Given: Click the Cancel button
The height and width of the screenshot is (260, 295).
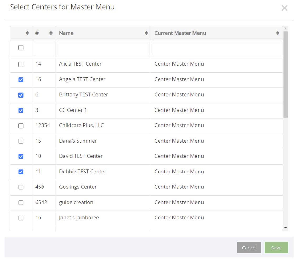Looking at the screenshot, I should 249,248.
